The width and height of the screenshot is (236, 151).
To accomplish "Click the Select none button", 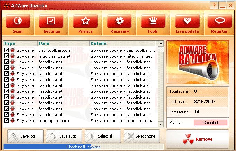I will pos(142,136).
